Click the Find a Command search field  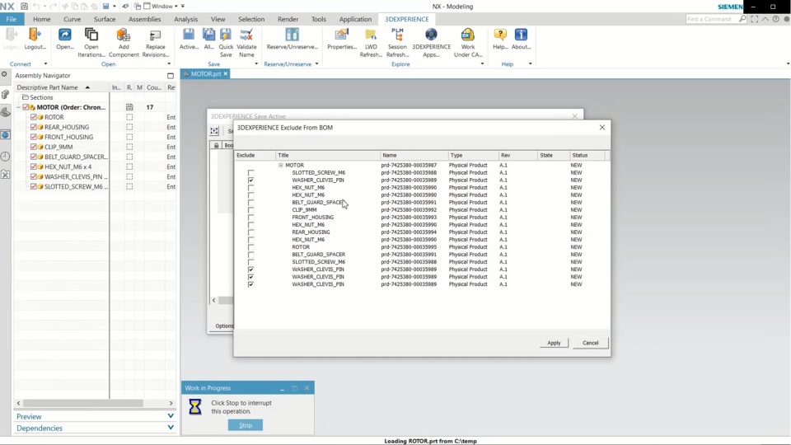click(711, 19)
